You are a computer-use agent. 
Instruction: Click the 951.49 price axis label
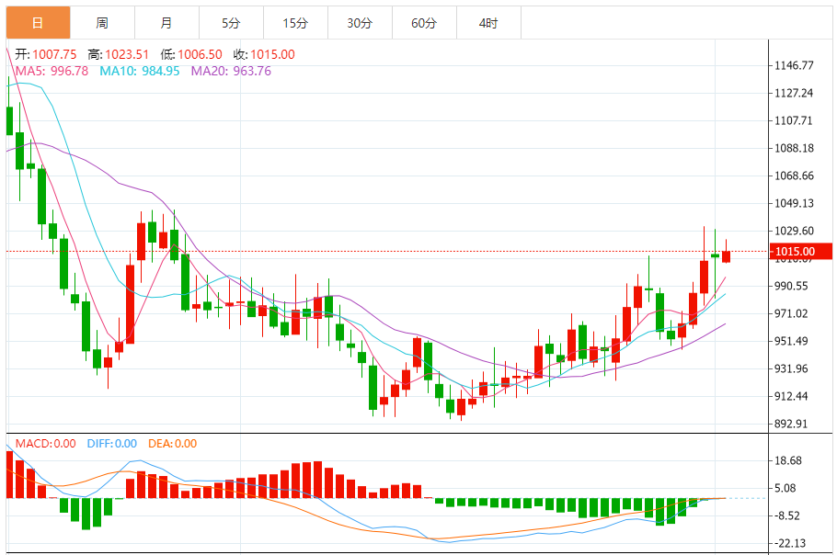point(792,341)
